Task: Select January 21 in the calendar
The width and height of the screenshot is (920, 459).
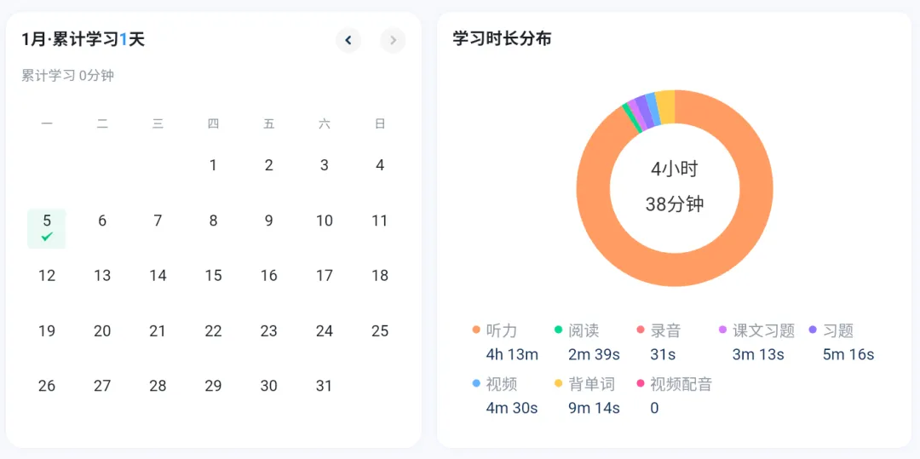Action: [158, 330]
